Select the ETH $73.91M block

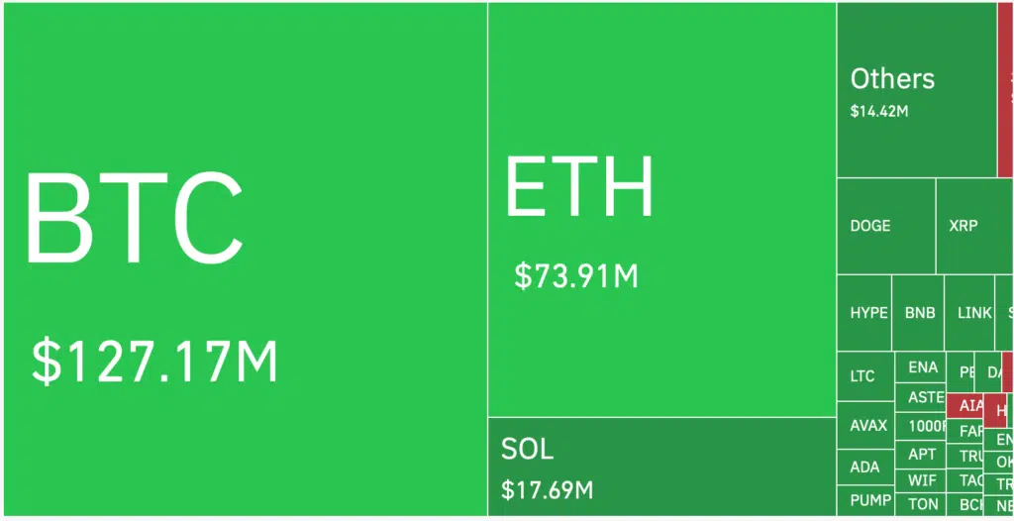(x=661, y=210)
